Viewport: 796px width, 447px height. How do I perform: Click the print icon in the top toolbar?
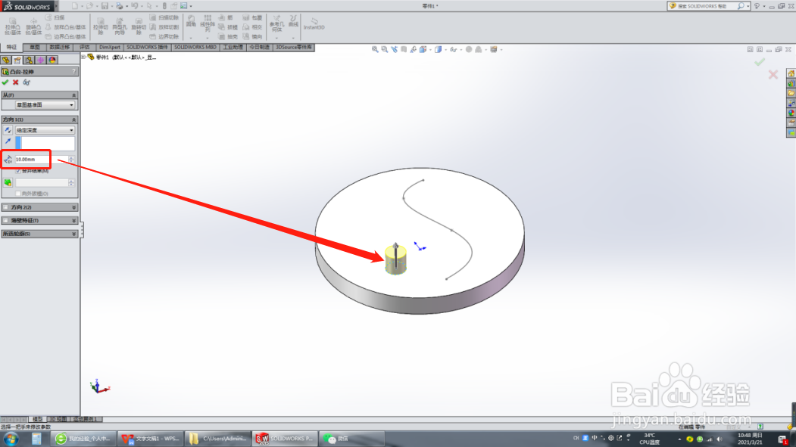[x=120, y=6]
